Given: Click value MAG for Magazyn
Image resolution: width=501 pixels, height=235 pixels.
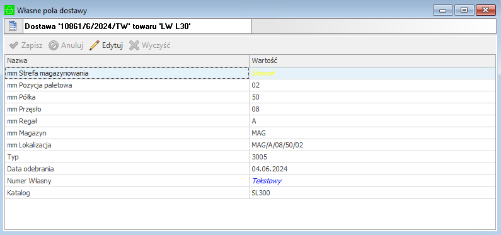Looking at the screenshot, I should click(372, 133).
